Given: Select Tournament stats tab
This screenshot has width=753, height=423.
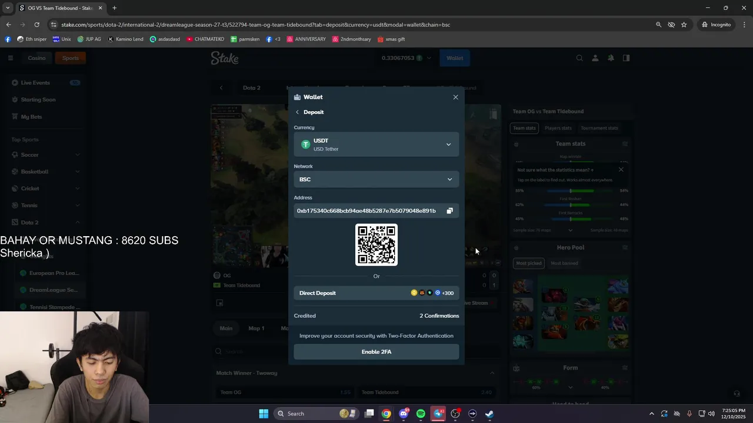Looking at the screenshot, I should coord(599,128).
